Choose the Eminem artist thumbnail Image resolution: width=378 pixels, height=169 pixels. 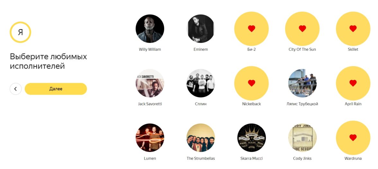[201, 29]
